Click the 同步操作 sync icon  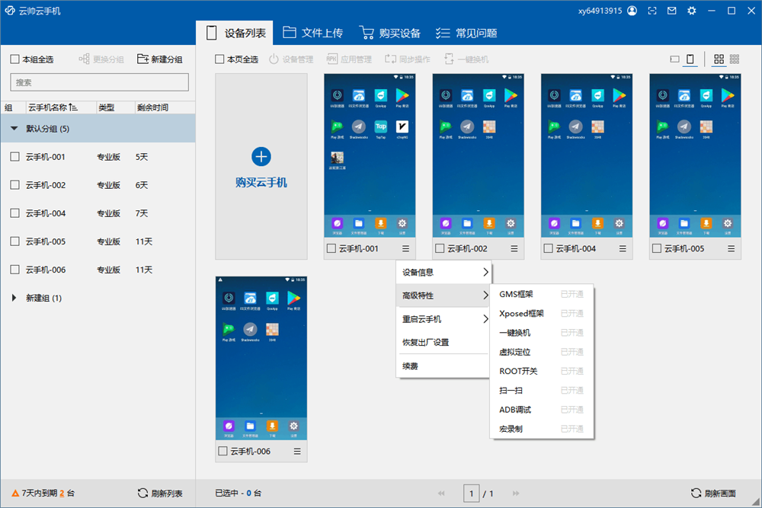[390, 59]
